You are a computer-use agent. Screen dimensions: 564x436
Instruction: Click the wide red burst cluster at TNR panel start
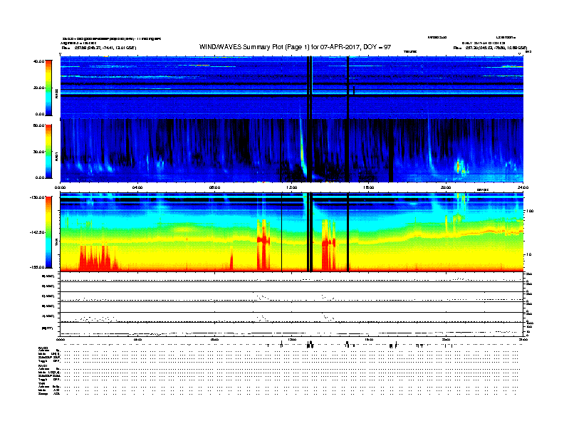(x=98, y=258)
